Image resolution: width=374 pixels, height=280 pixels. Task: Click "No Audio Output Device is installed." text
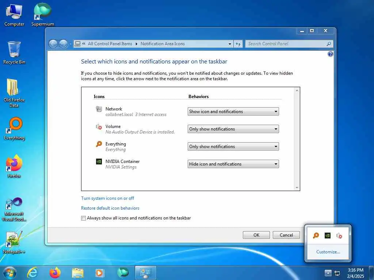point(140,132)
